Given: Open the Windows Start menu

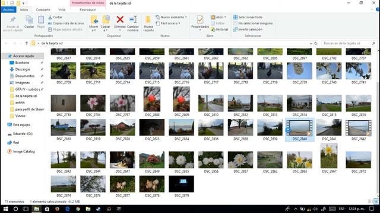Looking at the screenshot, I should (5, 209).
